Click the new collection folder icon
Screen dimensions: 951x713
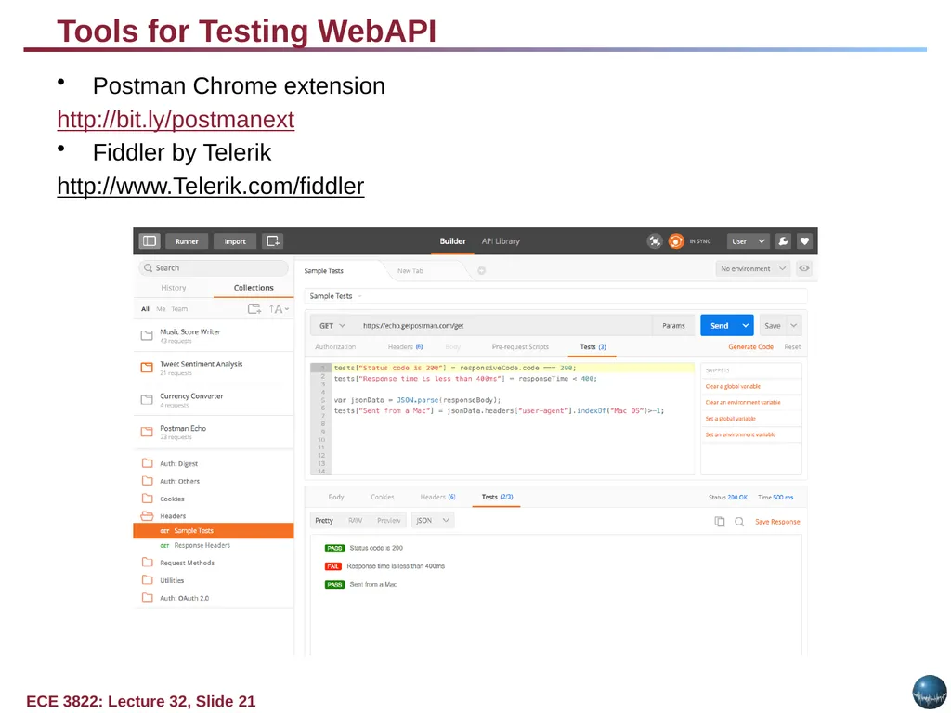[254, 309]
